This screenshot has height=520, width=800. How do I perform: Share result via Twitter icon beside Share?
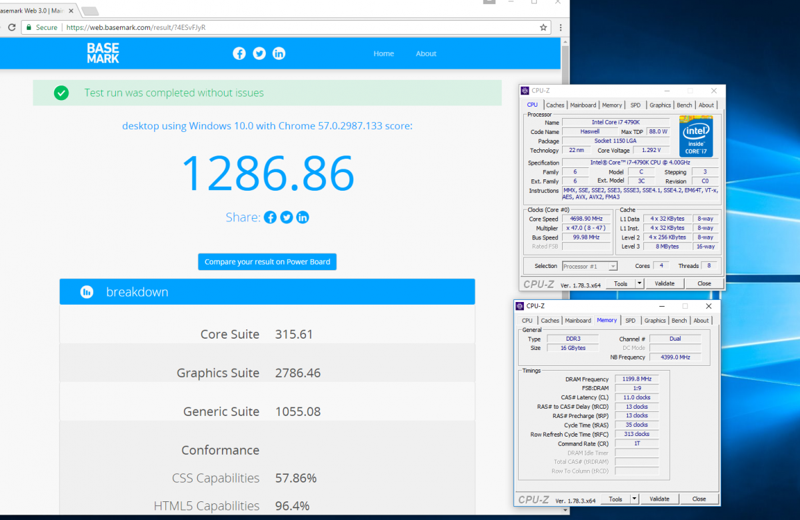pos(287,217)
